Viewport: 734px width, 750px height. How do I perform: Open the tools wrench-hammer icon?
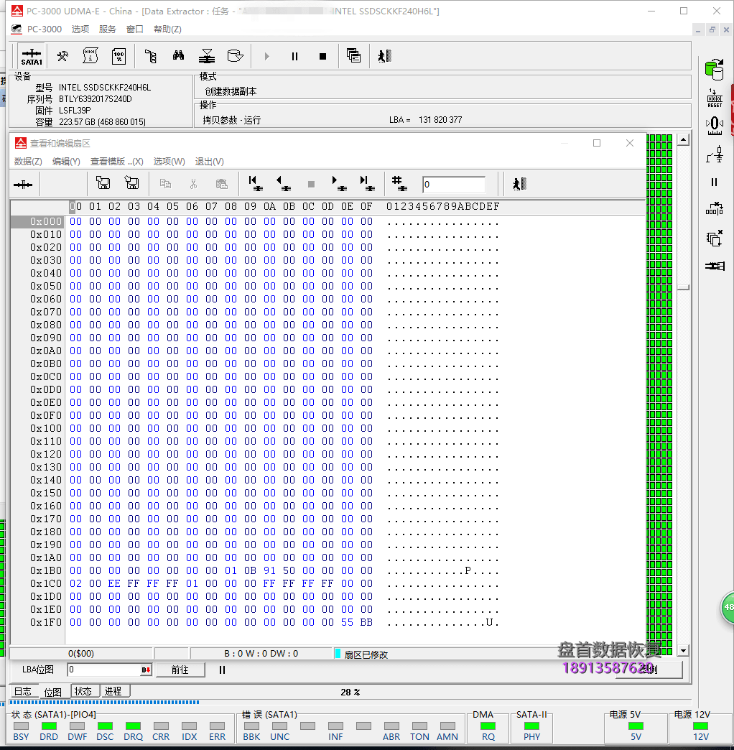(x=62, y=57)
